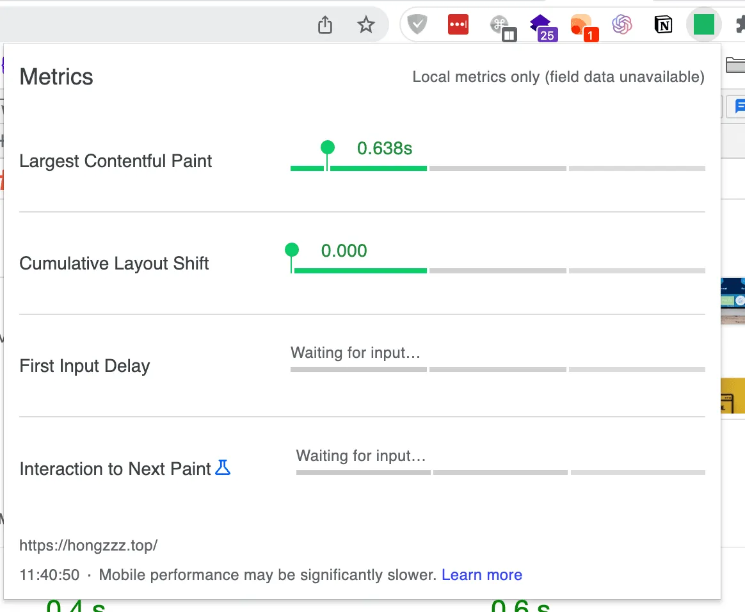This screenshot has height=612, width=745.
Task: Follow the Learn more link
Action: point(482,575)
